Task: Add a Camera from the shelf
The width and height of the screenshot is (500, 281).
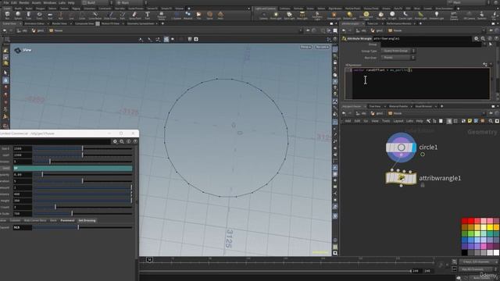Action: click(x=263, y=15)
